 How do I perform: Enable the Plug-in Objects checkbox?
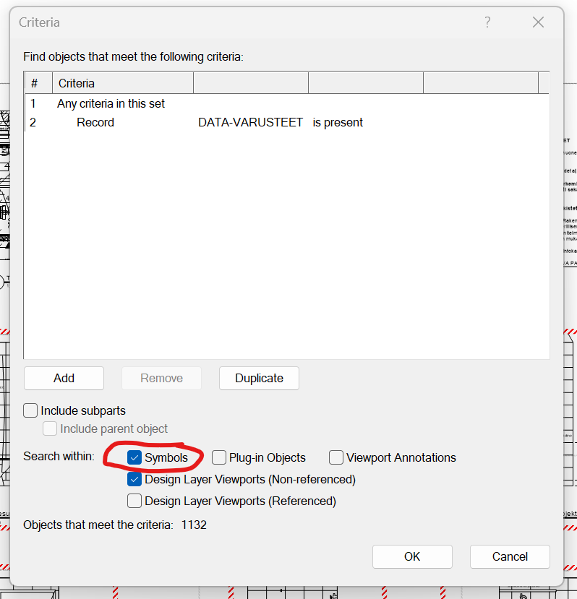click(219, 457)
